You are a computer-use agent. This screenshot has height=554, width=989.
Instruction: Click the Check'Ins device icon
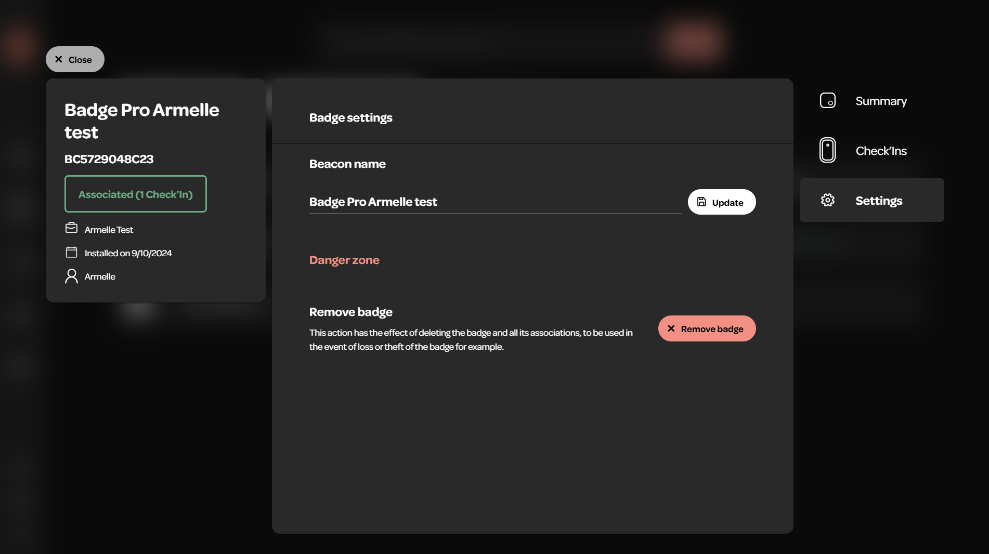tap(827, 150)
